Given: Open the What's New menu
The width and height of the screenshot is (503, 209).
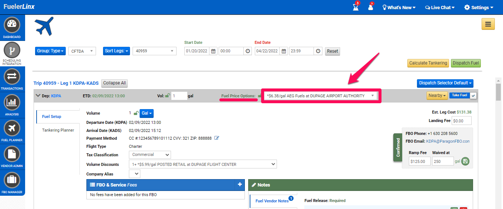Looking at the screenshot, I should 399,7.
